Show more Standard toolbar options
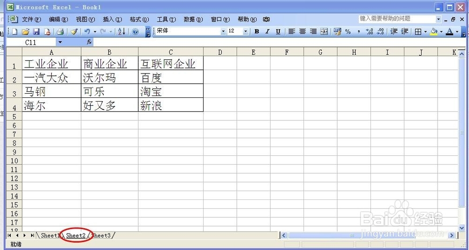 click(148, 32)
